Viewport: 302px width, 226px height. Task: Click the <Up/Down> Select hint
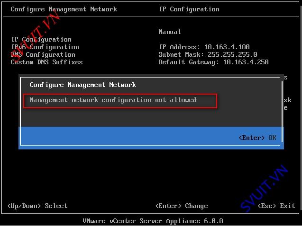pos(37,206)
